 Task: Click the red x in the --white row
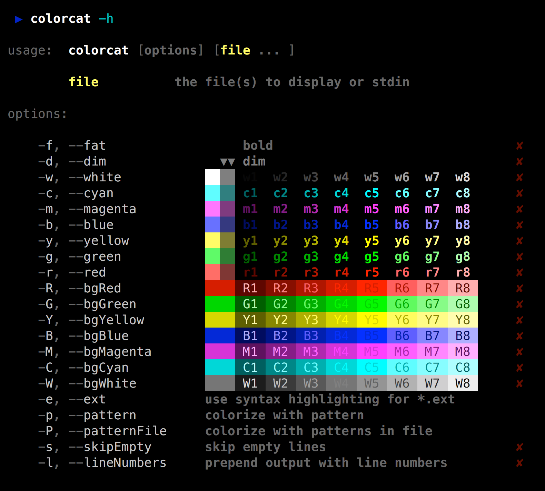519,178
